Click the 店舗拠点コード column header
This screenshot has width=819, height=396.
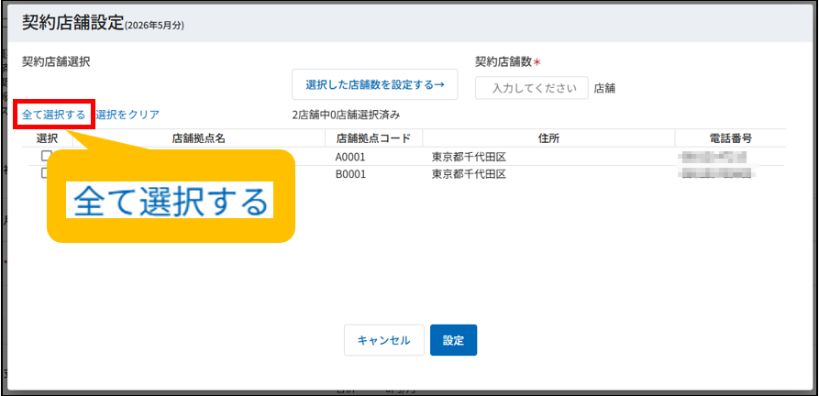(x=373, y=138)
